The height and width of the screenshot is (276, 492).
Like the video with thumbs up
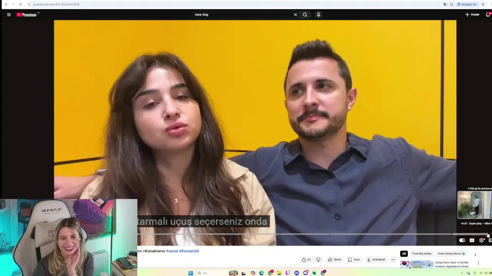click(306, 260)
